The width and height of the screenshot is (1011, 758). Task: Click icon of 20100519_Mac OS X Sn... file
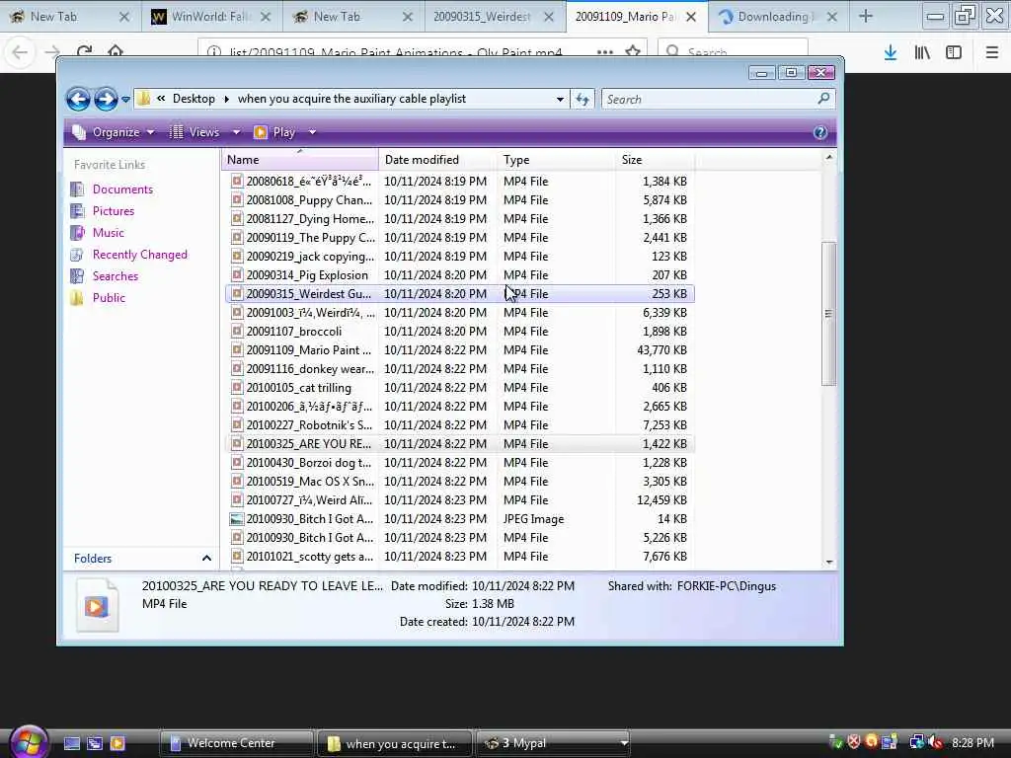(237, 481)
